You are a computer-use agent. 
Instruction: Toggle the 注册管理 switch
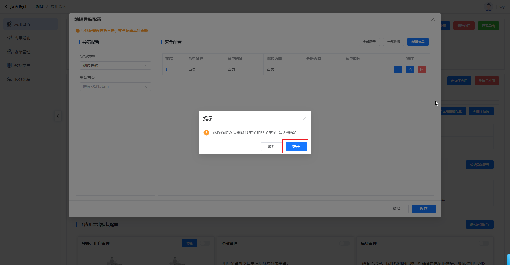tap(345, 243)
